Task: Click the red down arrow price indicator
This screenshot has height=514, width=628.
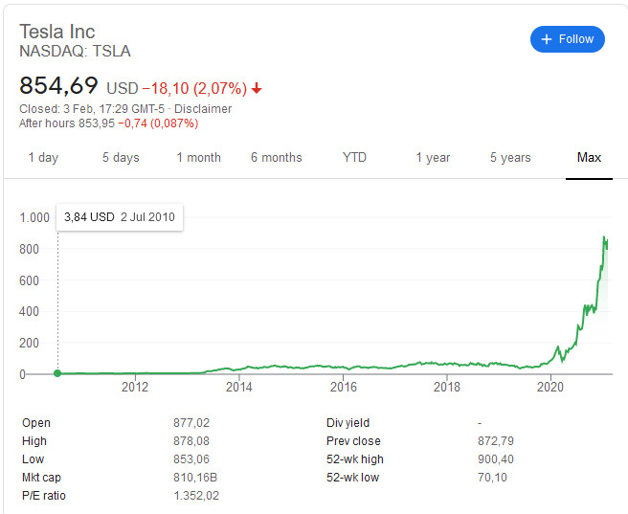Action: (257, 89)
